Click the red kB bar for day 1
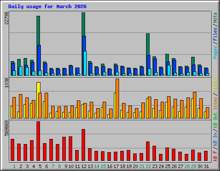 [x=12, y=150]
